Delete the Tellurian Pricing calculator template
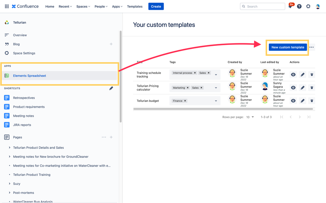 tap(312, 88)
